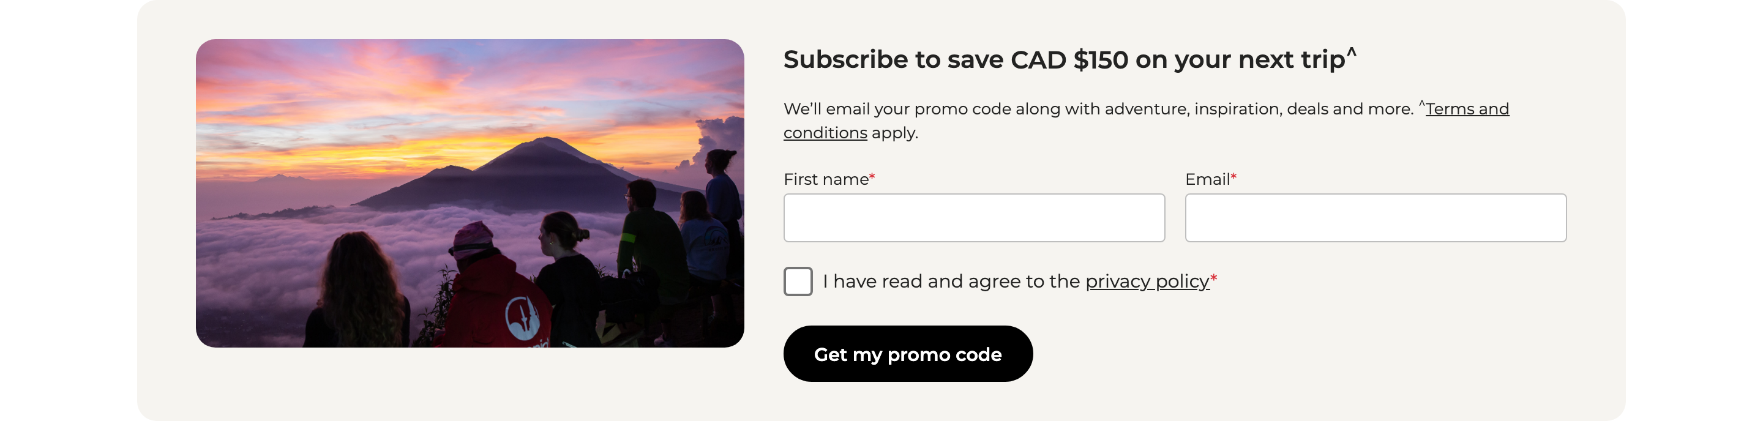The width and height of the screenshot is (1763, 421).
Task: Click the standing person at the photo's right edge
Action: pyautogui.click(x=723, y=198)
